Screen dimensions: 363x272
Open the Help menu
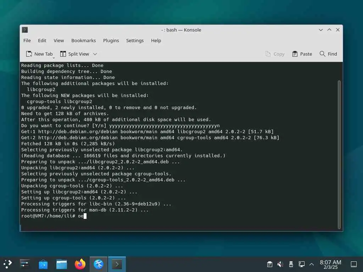tap(156, 40)
